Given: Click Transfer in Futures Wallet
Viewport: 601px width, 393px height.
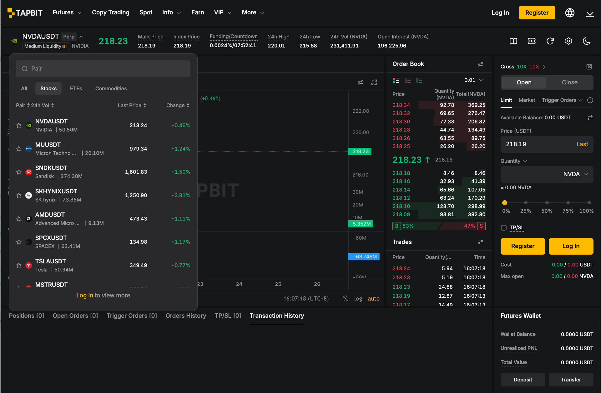Looking at the screenshot, I should (571, 380).
